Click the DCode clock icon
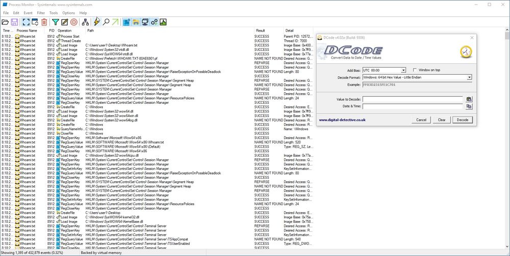 pos(466,52)
